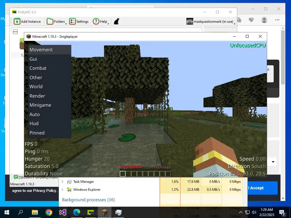The image size is (291, 218).
Task: Switch to Task Manager in the taskbar
Action: point(119,212)
